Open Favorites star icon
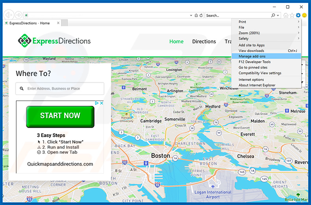Screen dimensions: 311x205 (x=292, y=15)
